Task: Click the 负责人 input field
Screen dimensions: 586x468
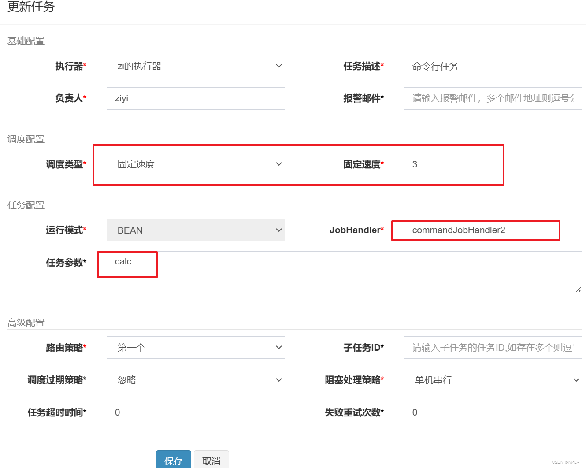Action: (196, 98)
